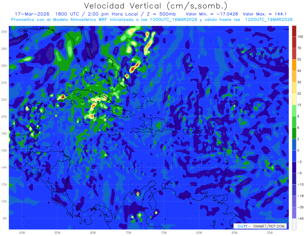Viewport: 306px width, 236px height.
Task: Click the "15" color bar label
Action: 299,105
